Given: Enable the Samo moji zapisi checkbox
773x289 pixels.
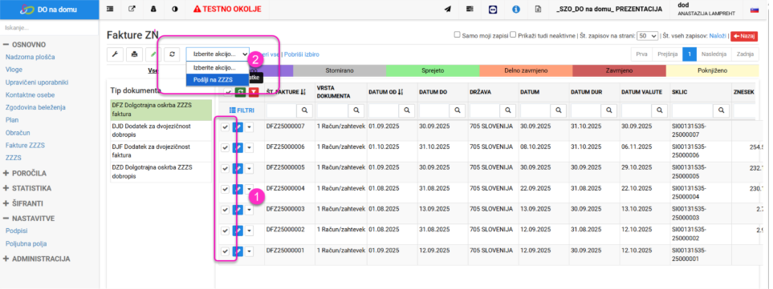Looking at the screenshot, I should click(x=457, y=35).
